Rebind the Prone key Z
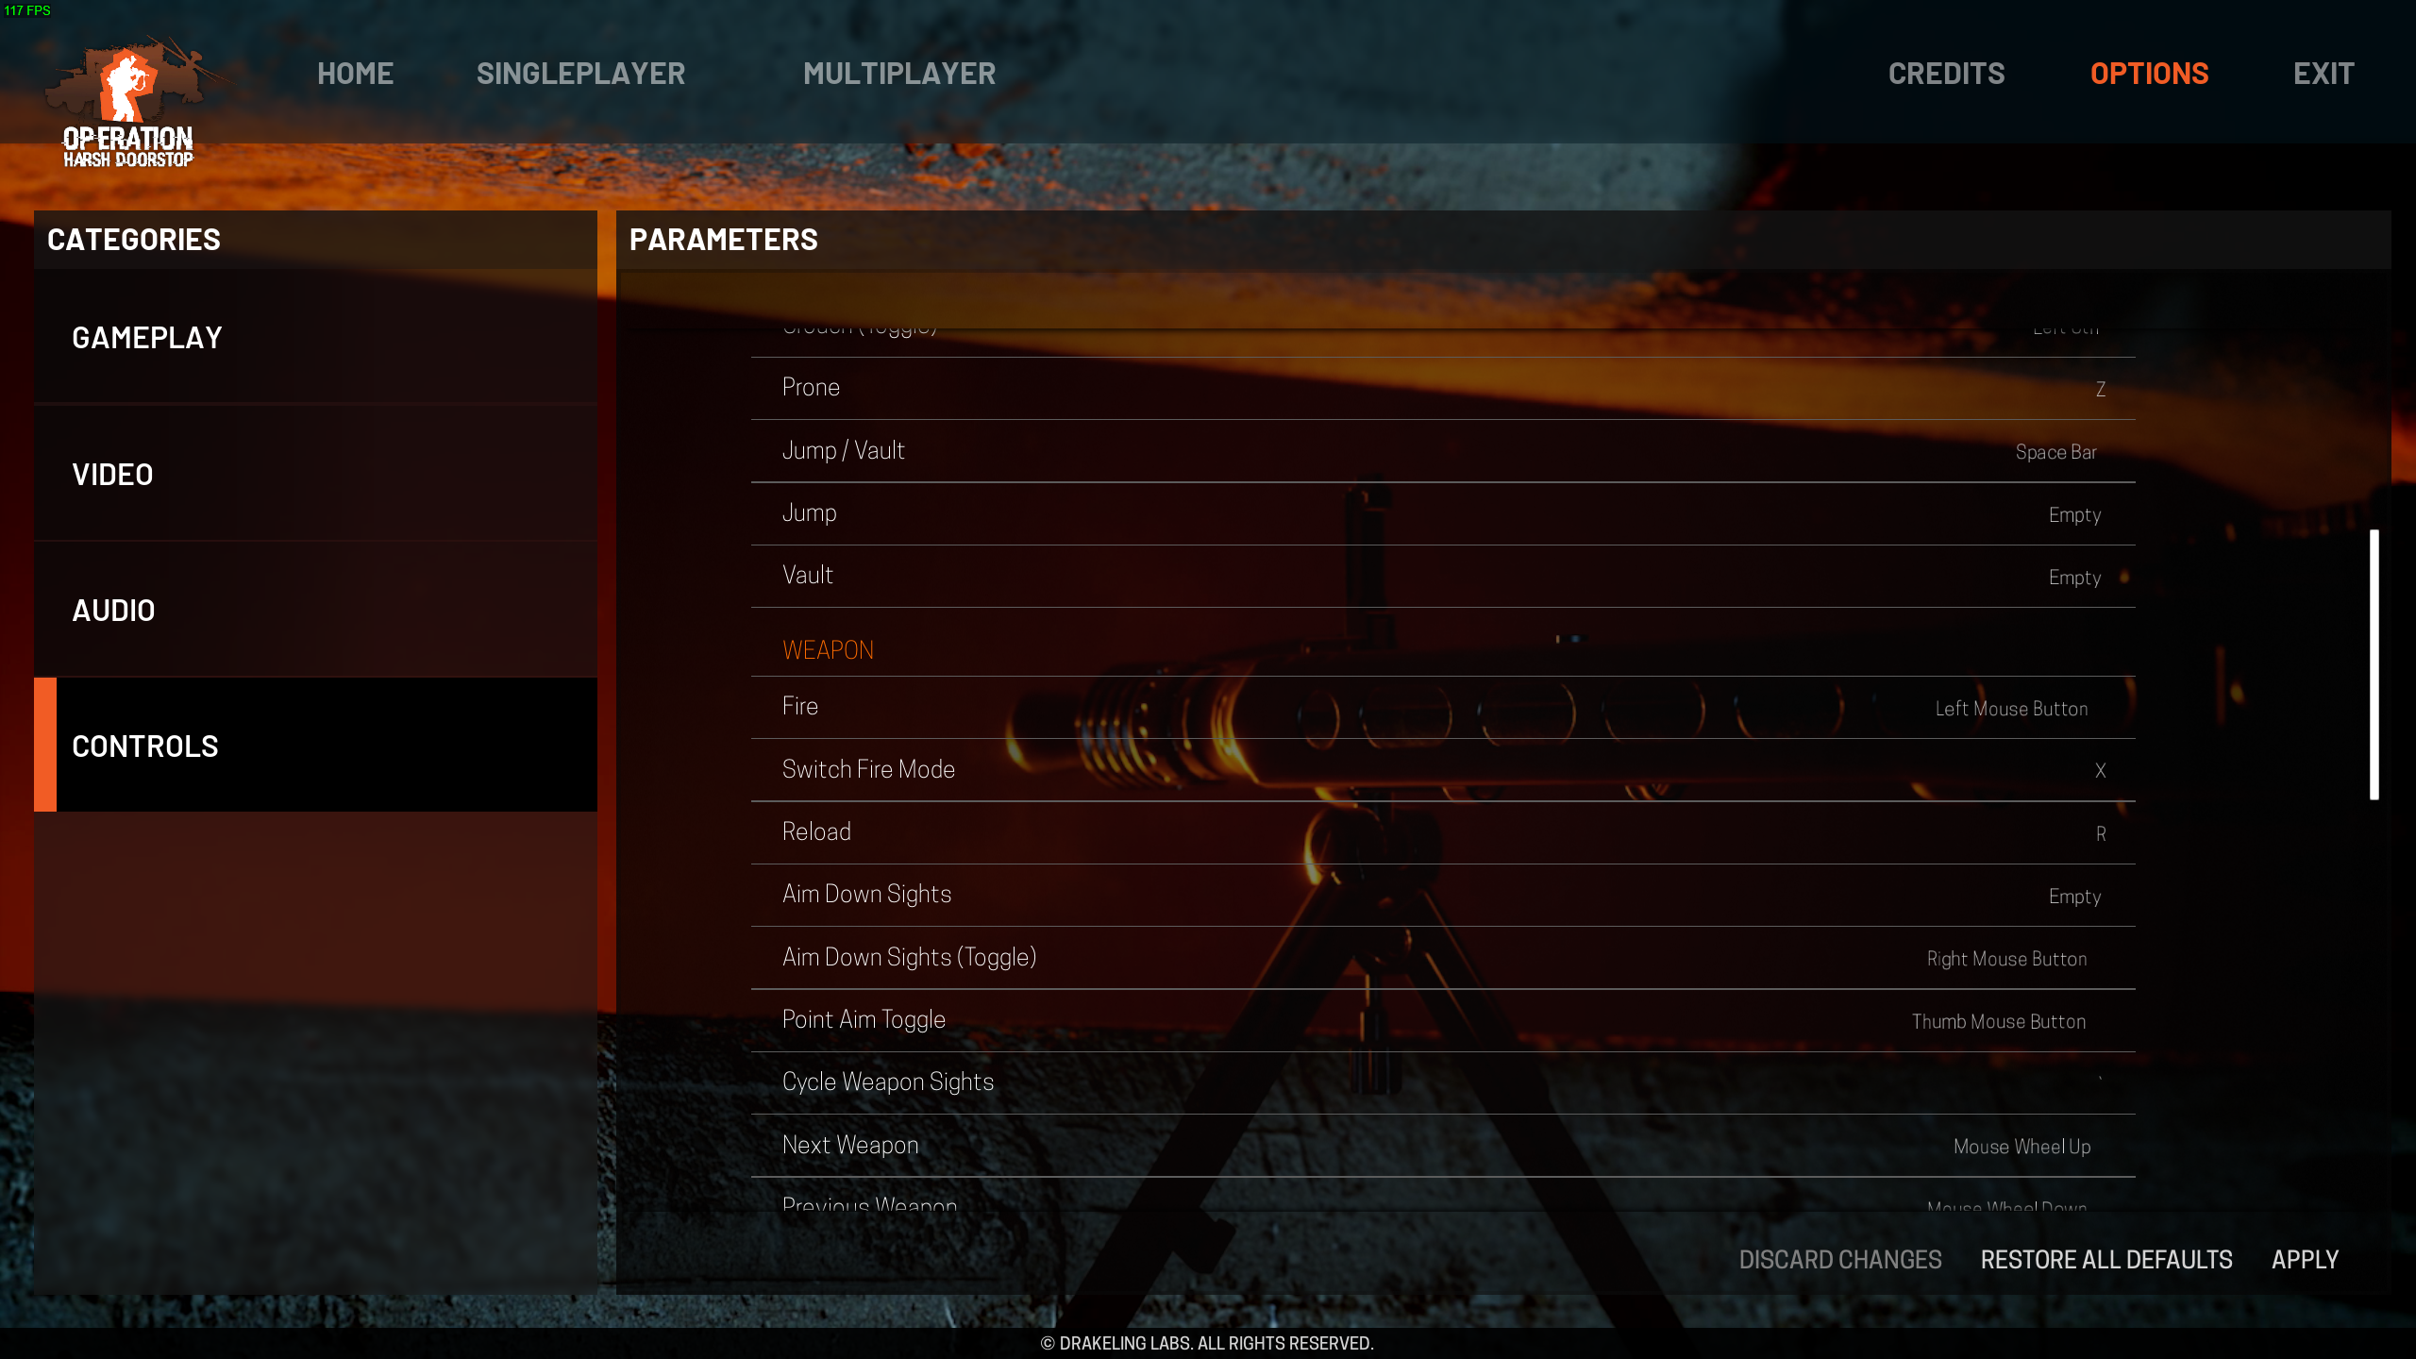This screenshot has width=2416, height=1359. [2100, 389]
